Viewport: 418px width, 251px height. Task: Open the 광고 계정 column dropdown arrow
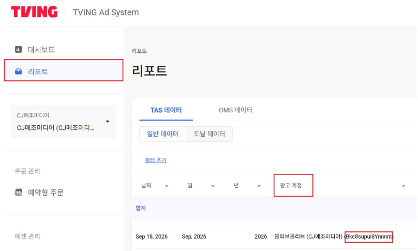click(x=404, y=186)
